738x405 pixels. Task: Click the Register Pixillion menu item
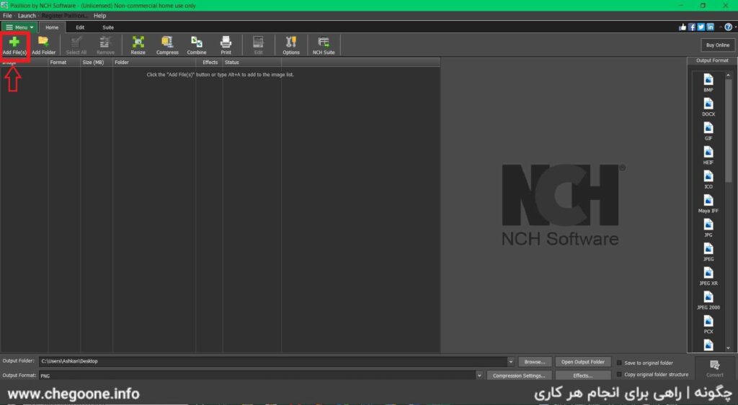[64, 16]
